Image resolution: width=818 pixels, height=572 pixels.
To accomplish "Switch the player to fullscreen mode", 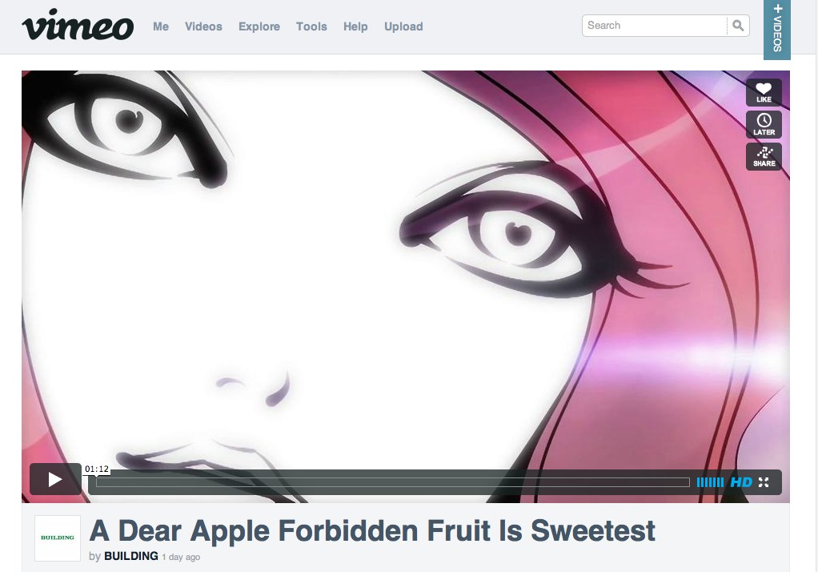I will [x=764, y=482].
